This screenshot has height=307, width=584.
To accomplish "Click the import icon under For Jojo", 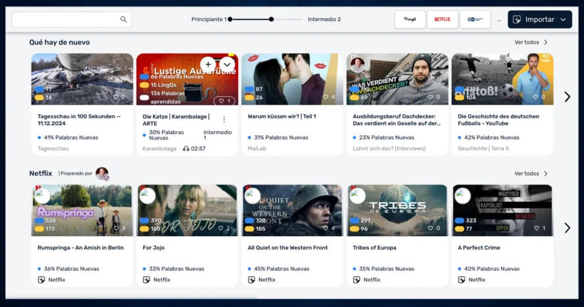I will [147, 280].
